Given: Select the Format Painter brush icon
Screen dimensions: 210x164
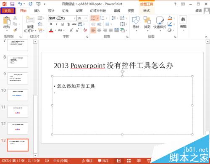Looking at the screenshot, I should [x=15, y=30].
